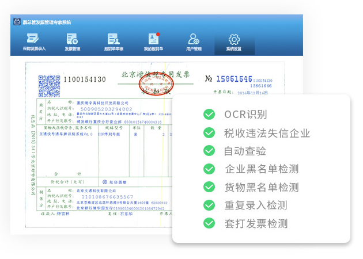Toggle the 套打发票检测 checkmark

coord(209,223)
